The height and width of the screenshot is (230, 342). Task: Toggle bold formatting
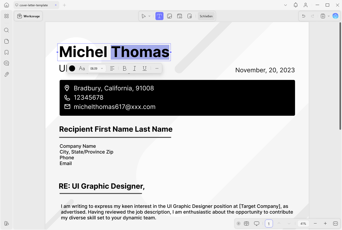[125, 68]
